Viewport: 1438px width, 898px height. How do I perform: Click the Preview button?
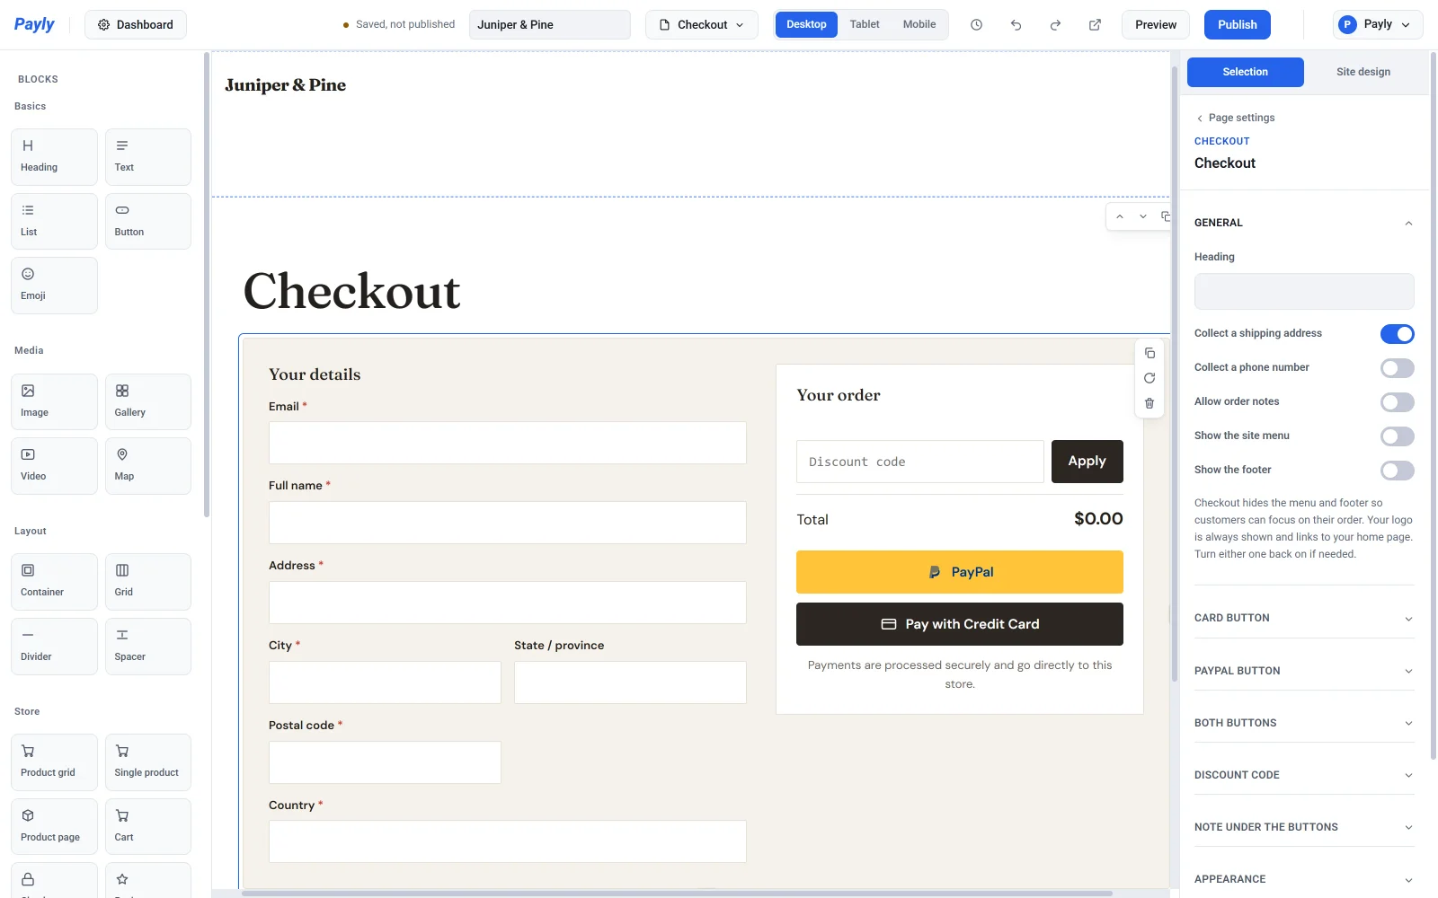(1156, 25)
